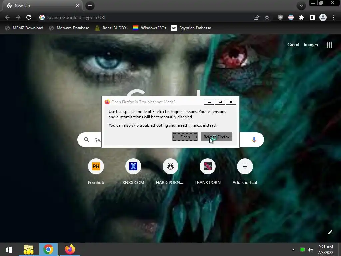Start voice search with the microphone
This screenshot has width=341, height=256.
(x=254, y=140)
